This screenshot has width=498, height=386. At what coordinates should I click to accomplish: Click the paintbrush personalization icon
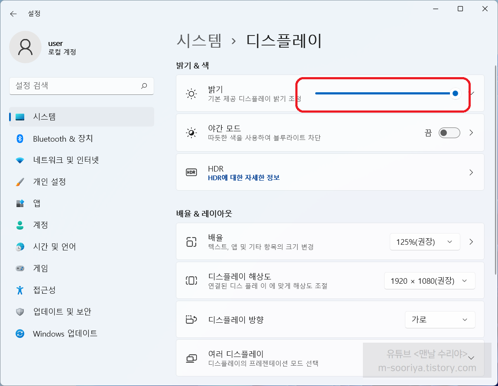20,182
